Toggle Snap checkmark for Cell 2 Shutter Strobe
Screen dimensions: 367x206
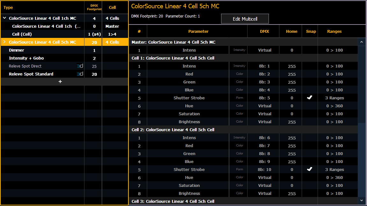[x=309, y=169]
